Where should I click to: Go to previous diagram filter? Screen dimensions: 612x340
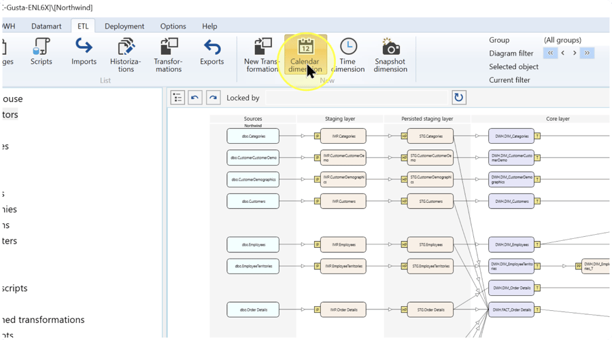[563, 53]
